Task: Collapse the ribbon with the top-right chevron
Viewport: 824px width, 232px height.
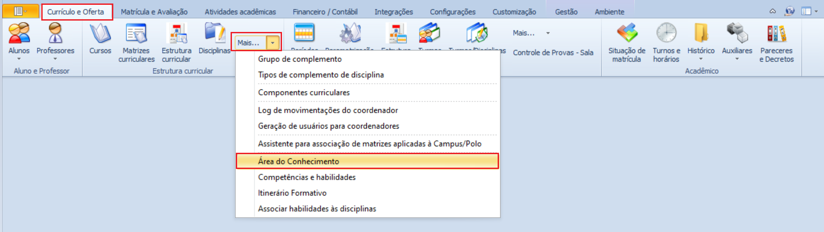Action: click(773, 11)
